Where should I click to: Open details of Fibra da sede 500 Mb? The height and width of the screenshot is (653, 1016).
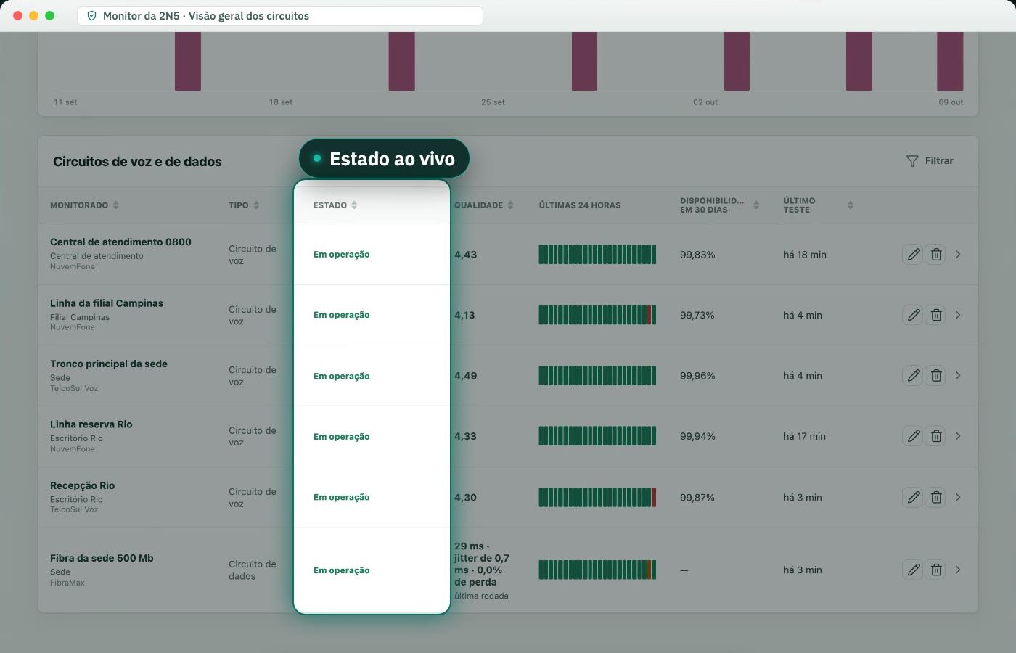tap(958, 570)
